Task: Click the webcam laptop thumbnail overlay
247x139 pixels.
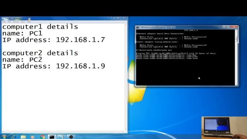Action: click(x=224, y=128)
